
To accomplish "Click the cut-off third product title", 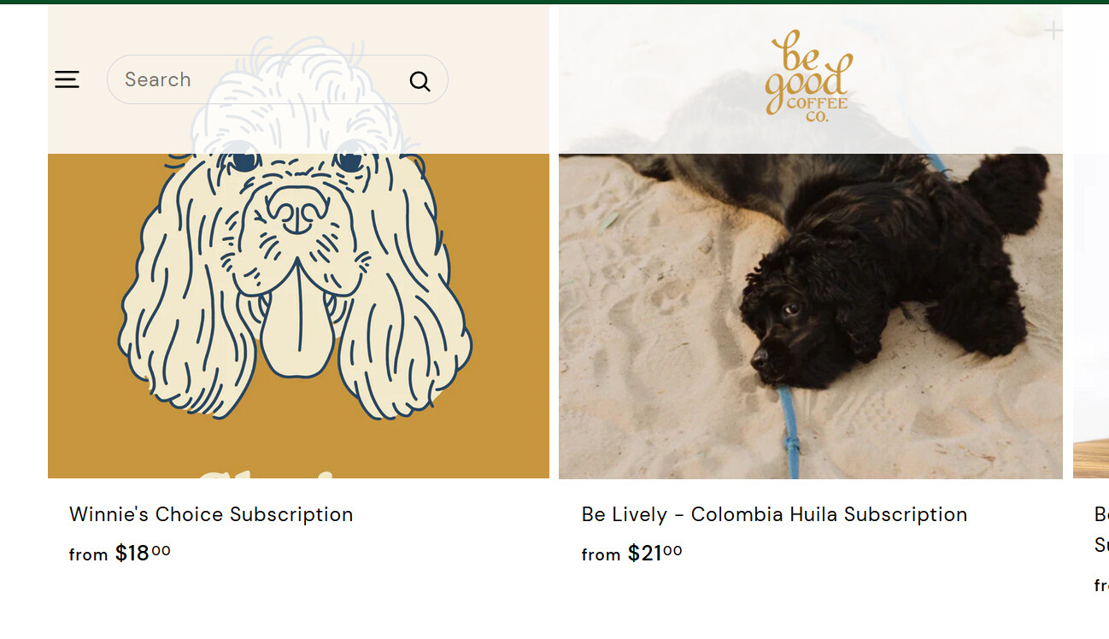I will point(1101,530).
